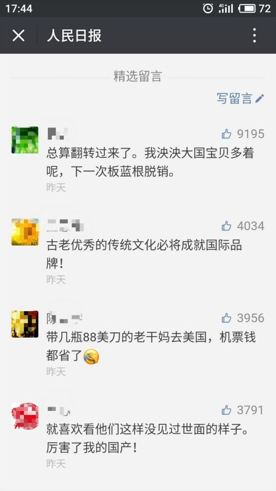The image size is (276, 491).
Task: Tap the laughing-crying emoji in third comment
Action: coord(92,357)
